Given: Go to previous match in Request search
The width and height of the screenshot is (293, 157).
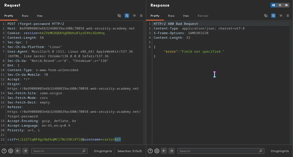Looking at the screenshot, I should (18, 151).
